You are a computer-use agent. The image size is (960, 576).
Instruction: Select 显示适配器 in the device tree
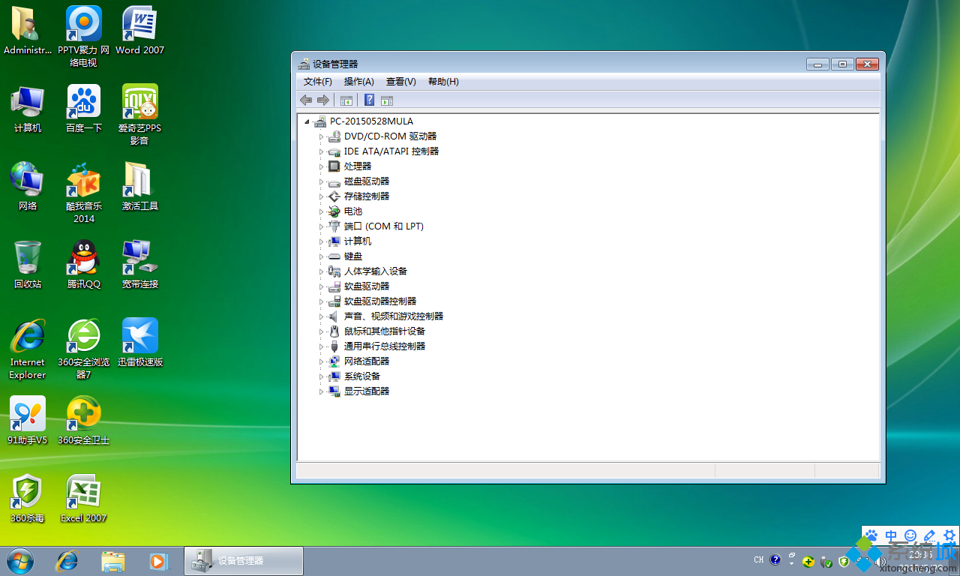tap(366, 391)
